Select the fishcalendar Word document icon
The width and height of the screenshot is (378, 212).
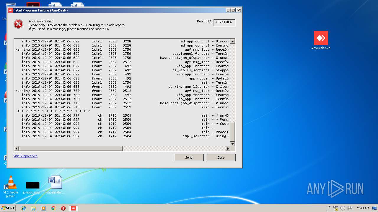55,185
